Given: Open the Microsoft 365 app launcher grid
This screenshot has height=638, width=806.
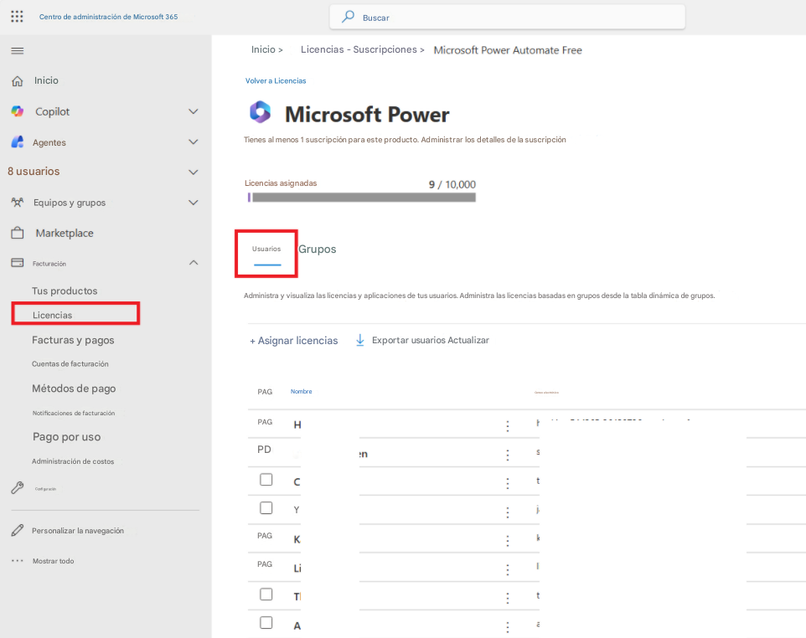Looking at the screenshot, I should pyautogui.click(x=16, y=16).
